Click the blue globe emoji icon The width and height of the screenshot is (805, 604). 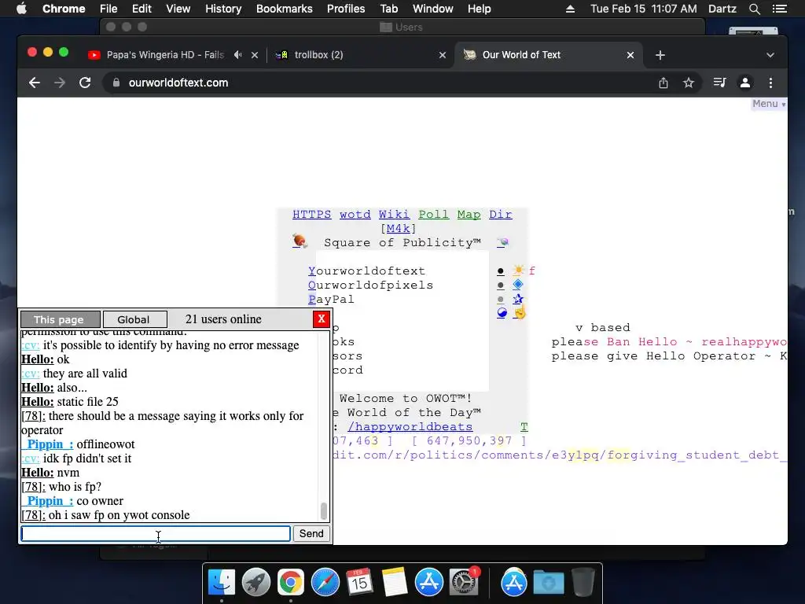click(x=502, y=313)
